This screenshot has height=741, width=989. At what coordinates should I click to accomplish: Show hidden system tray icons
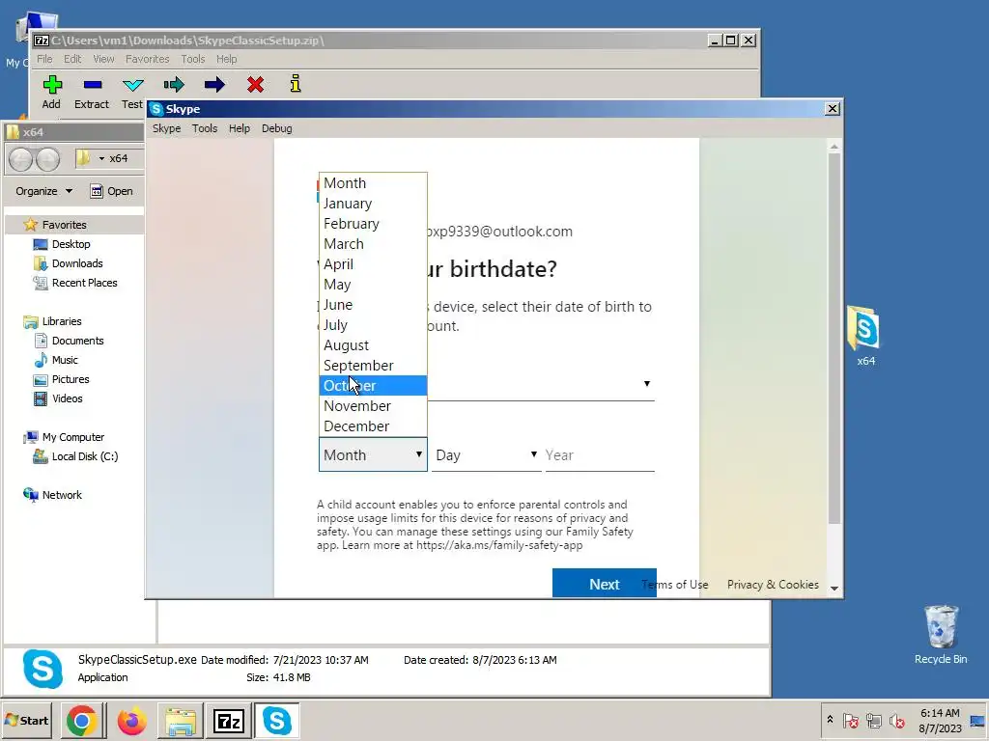click(830, 720)
